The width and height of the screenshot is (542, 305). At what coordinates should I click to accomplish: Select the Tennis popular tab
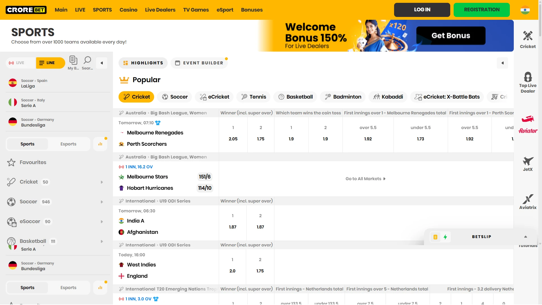[x=254, y=97]
